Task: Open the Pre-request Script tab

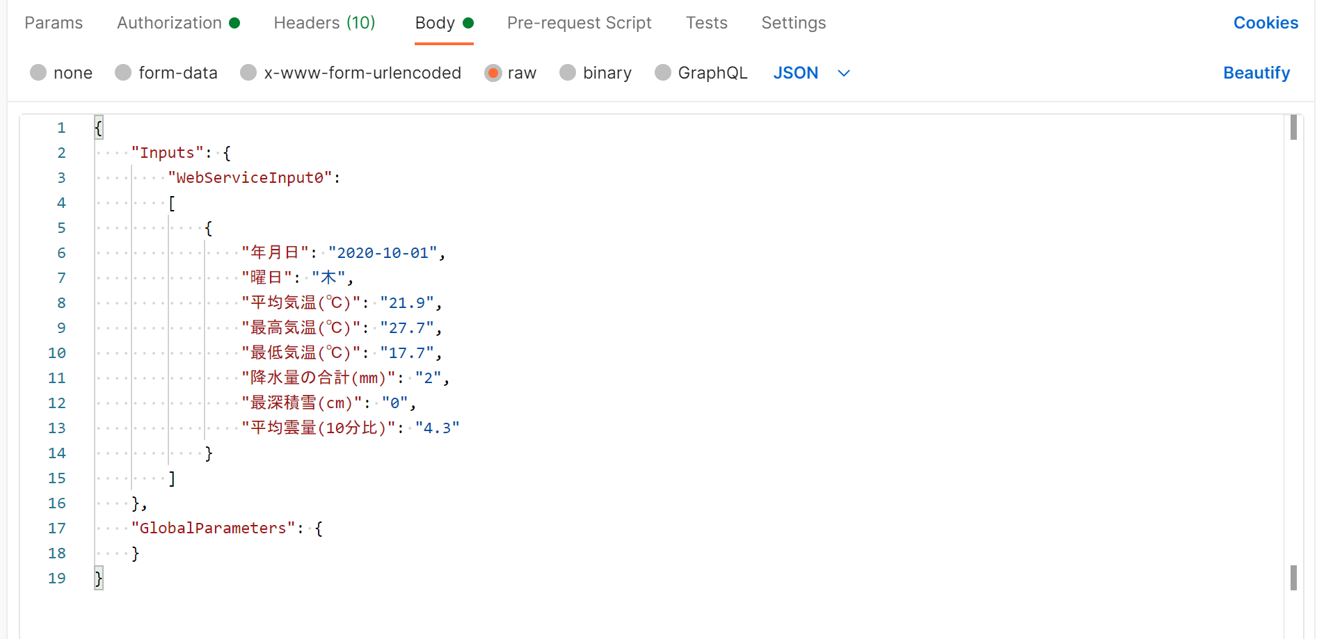Action: tap(579, 23)
